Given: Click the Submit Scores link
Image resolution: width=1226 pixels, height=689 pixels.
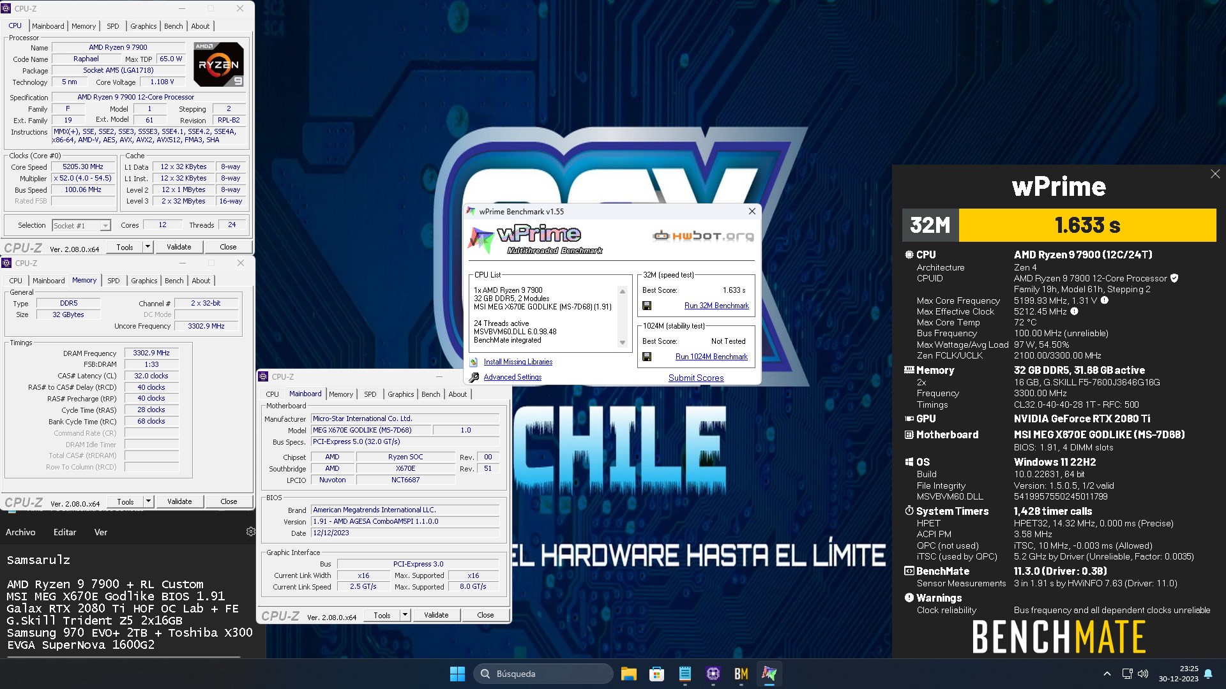Looking at the screenshot, I should 696,378.
